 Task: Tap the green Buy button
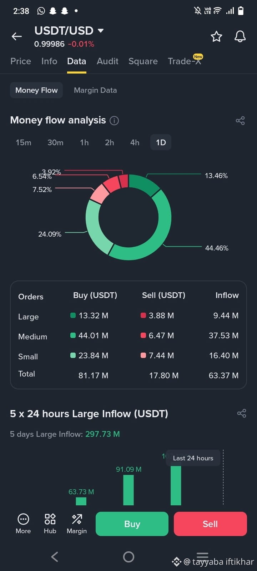[132, 524]
